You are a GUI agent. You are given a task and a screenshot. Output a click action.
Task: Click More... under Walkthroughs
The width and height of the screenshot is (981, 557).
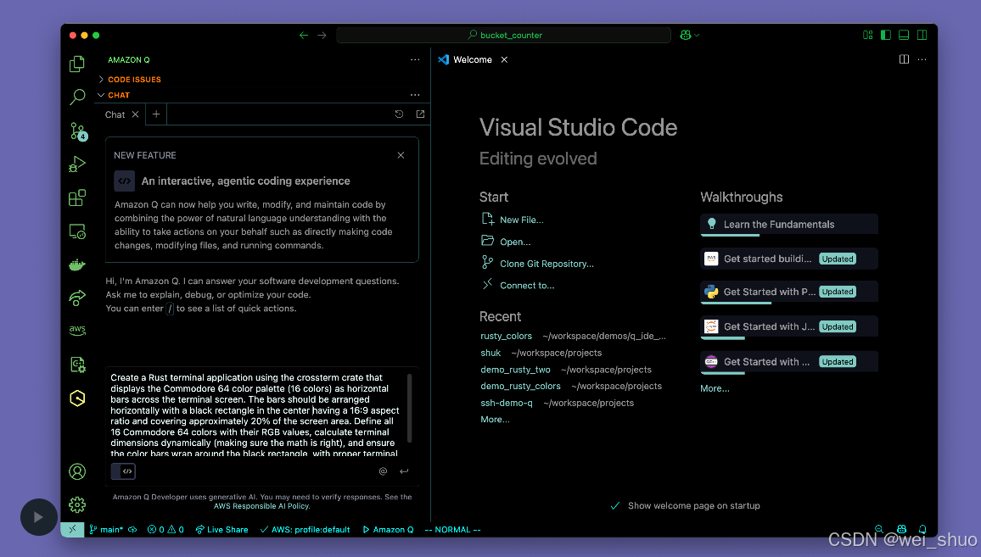(x=715, y=388)
